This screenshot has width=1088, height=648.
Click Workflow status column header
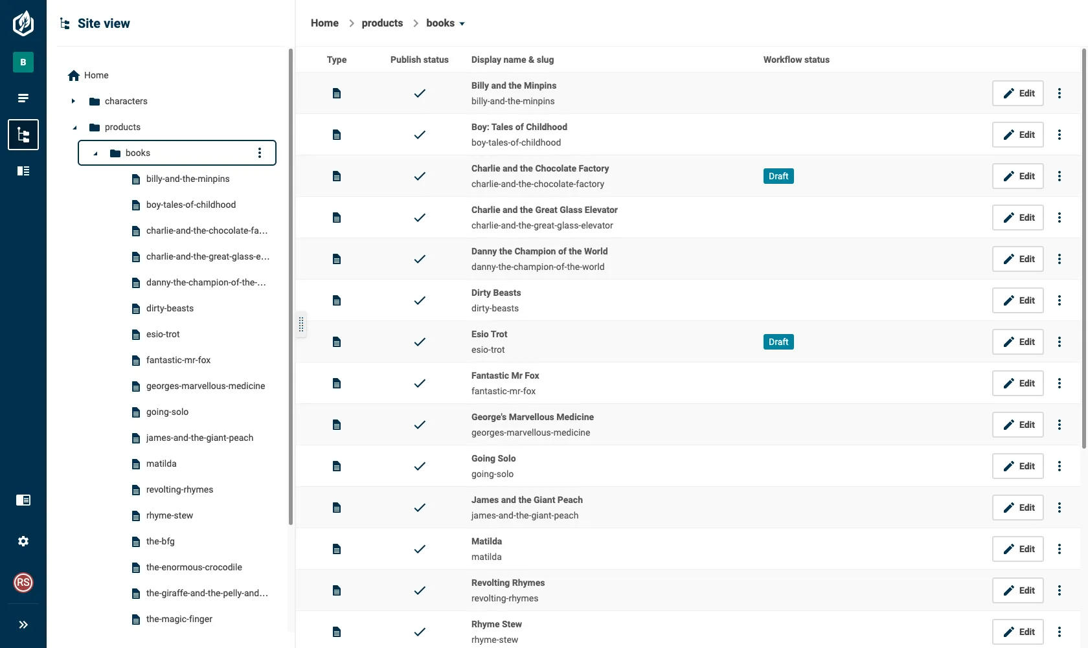[x=797, y=60]
